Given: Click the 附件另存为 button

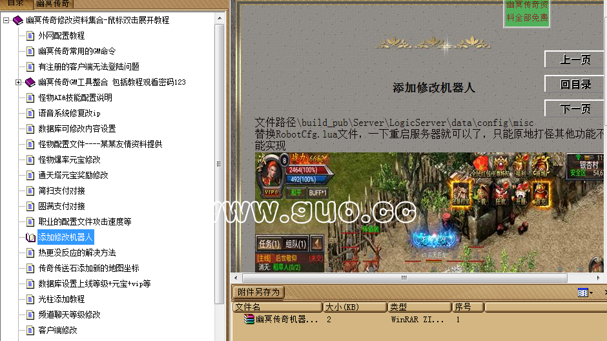Looking at the screenshot, I should 258,292.
